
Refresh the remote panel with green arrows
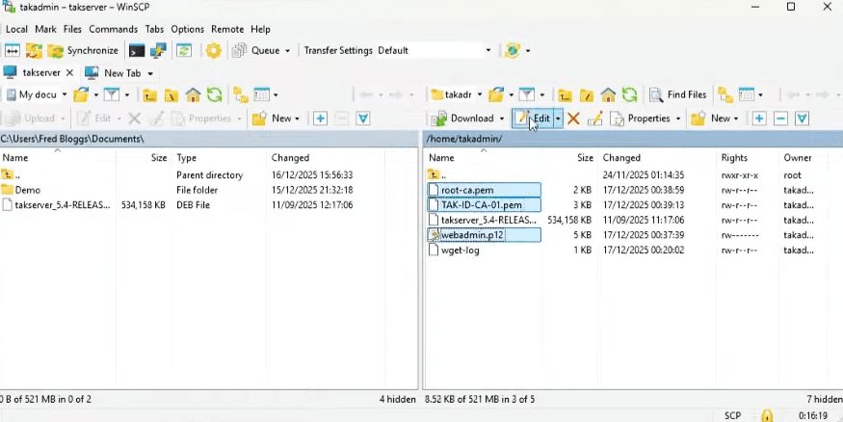tap(629, 95)
